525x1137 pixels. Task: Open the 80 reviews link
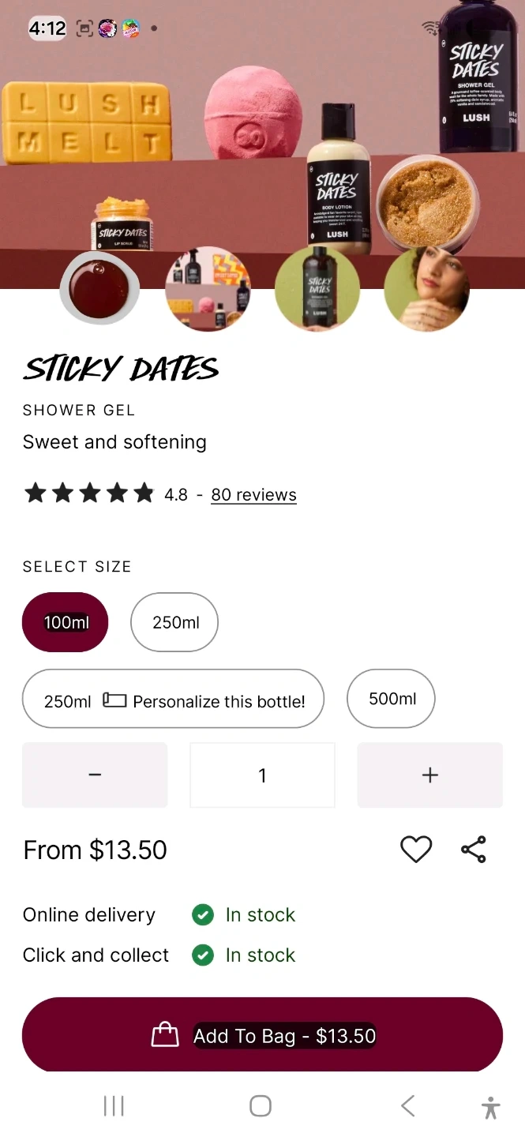tap(253, 495)
